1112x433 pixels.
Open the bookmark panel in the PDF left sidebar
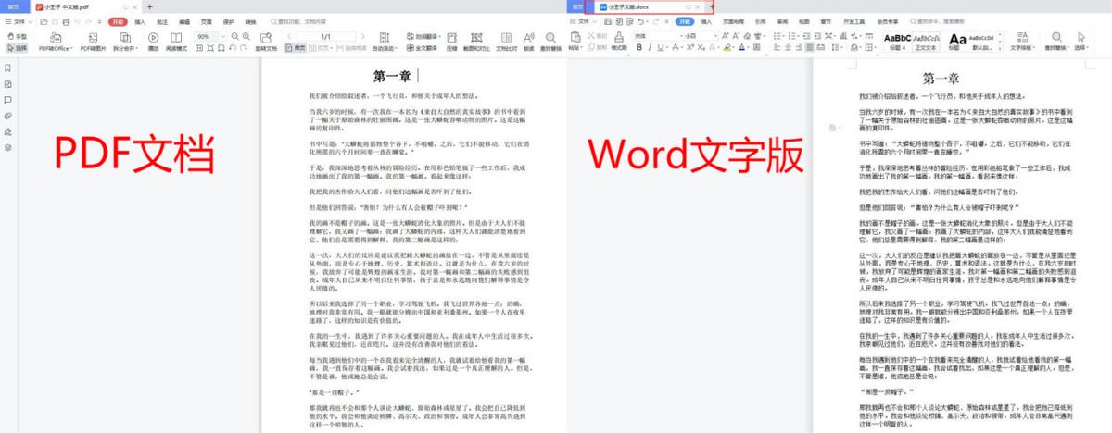(x=7, y=68)
